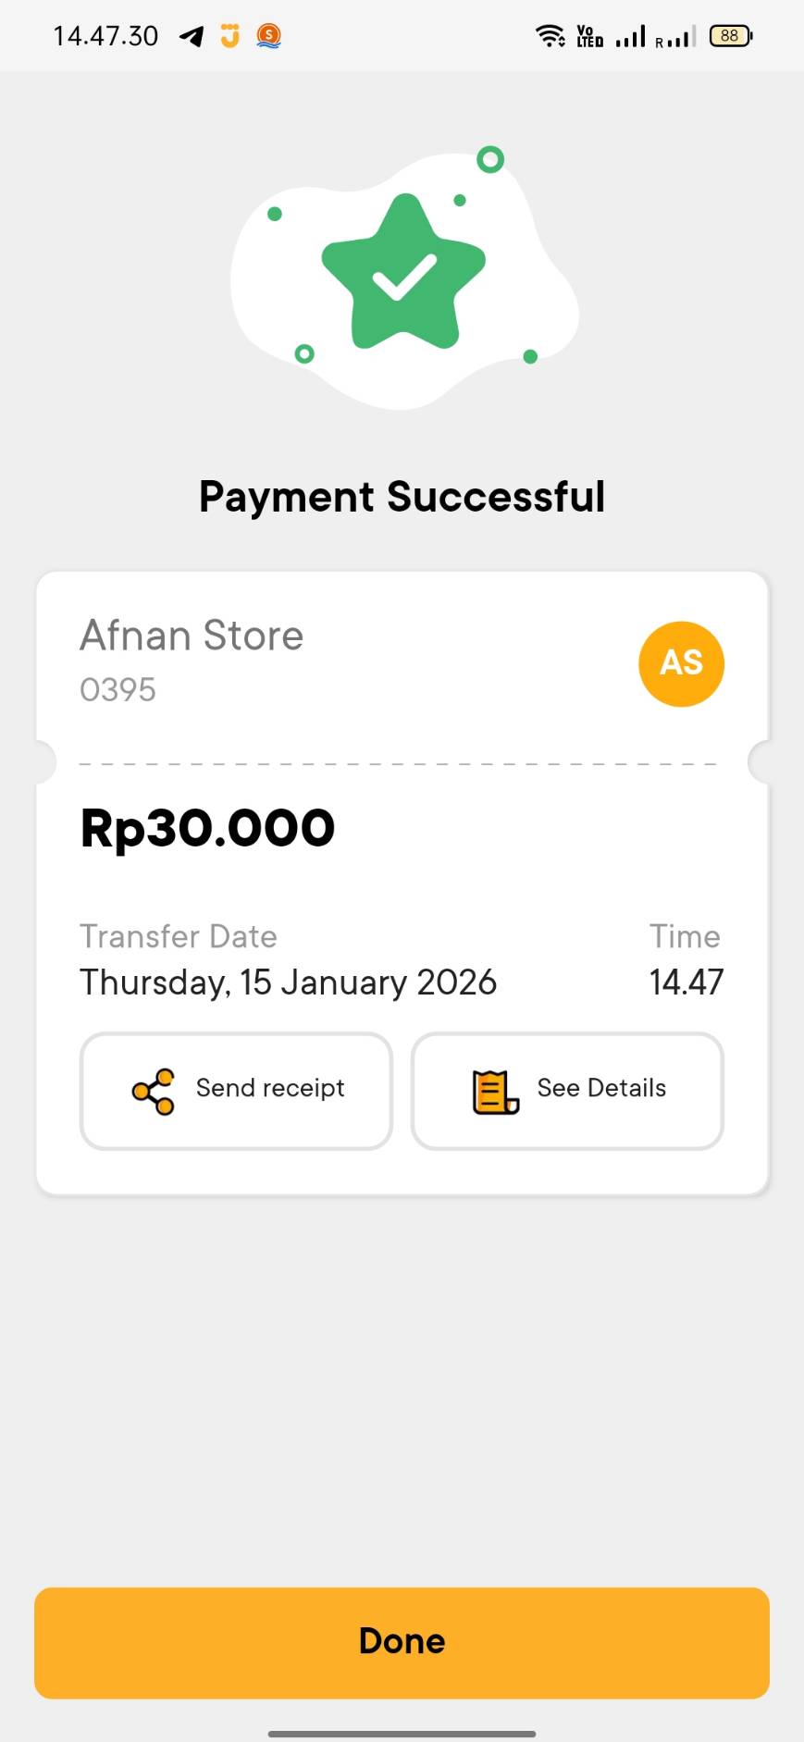This screenshot has width=804, height=1742.
Task: Tap the first signal strength bars
Action: tap(630, 36)
